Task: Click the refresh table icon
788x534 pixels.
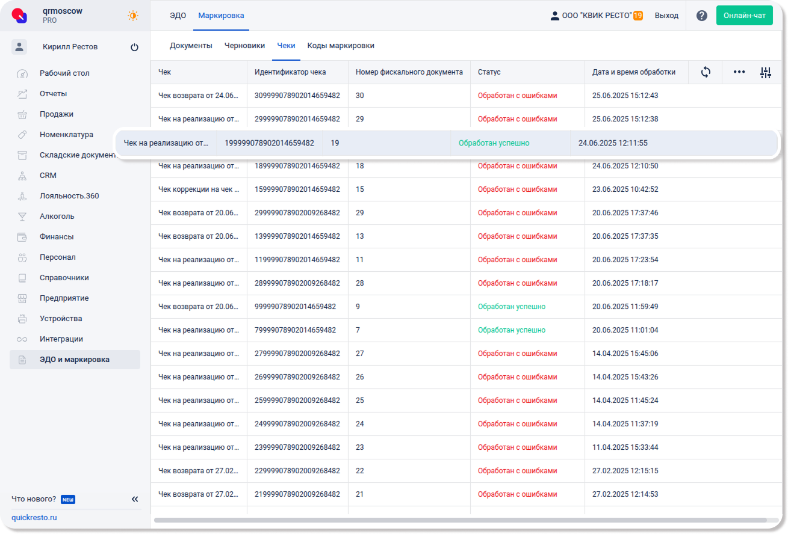Action: 706,72
